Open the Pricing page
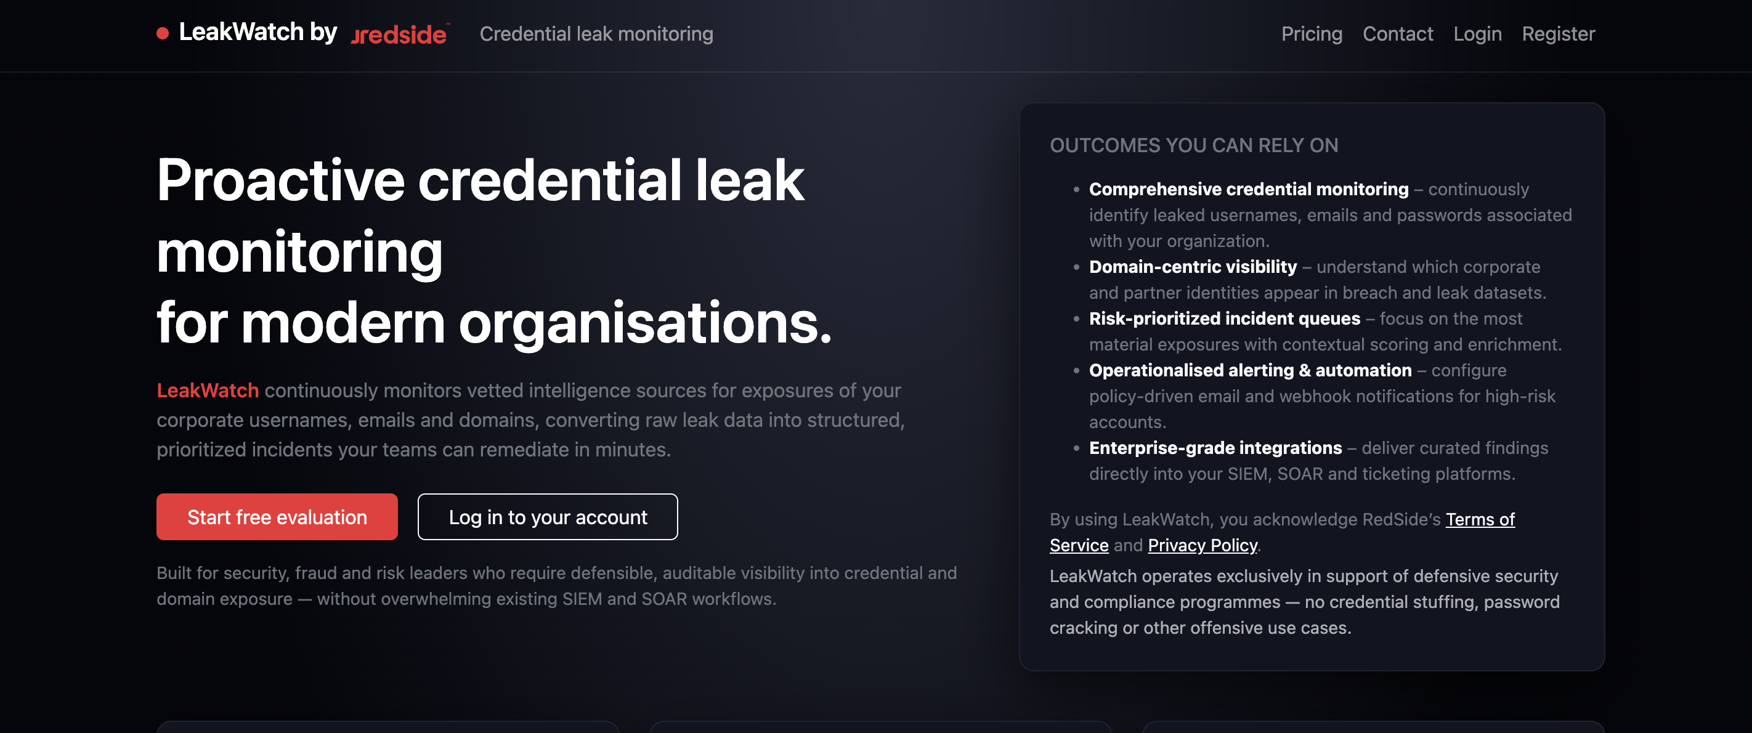The image size is (1752, 733). 1312,34
